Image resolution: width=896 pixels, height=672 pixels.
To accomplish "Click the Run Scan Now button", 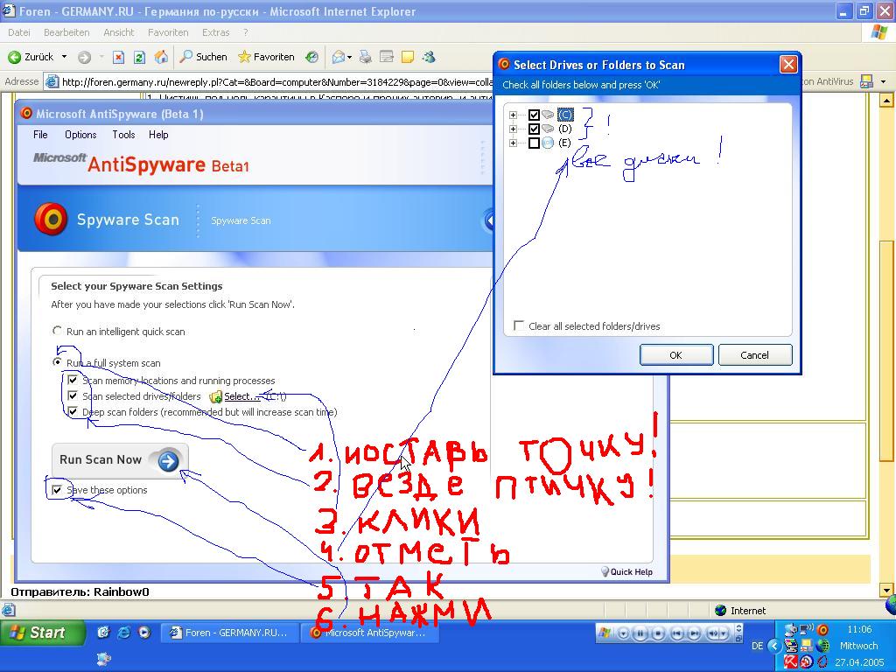I will [x=120, y=460].
